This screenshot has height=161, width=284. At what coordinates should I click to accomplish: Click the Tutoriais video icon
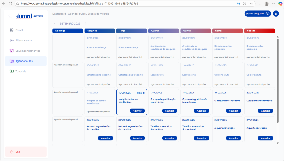pyautogui.click(x=12, y=71)
